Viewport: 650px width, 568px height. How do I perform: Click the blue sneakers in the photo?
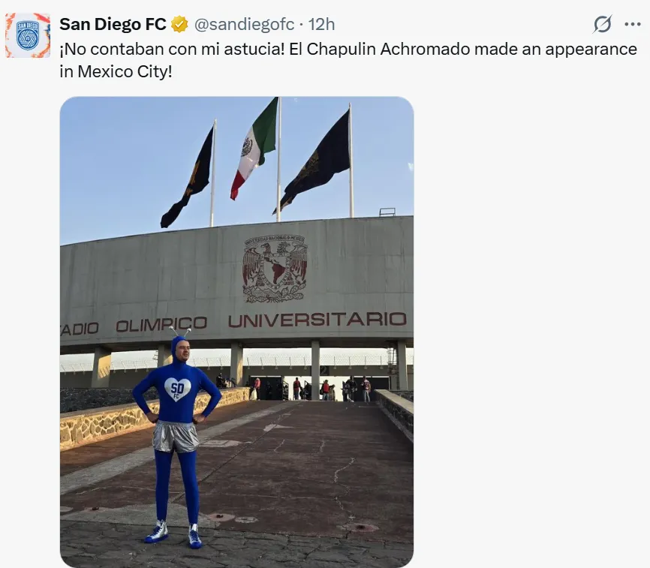(175, 533)
